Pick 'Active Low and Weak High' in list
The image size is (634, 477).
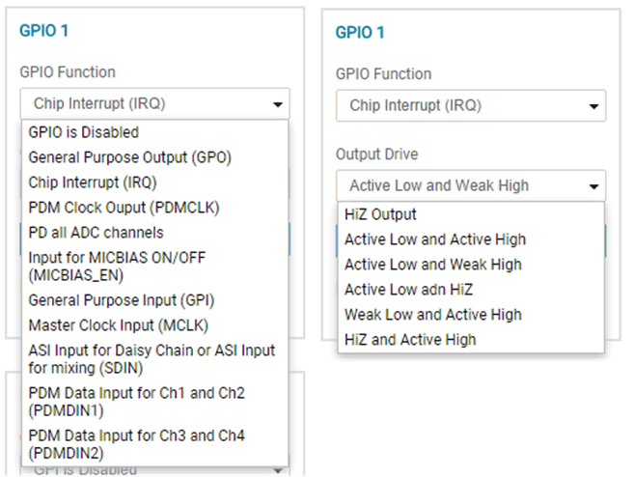click(432, 265)
